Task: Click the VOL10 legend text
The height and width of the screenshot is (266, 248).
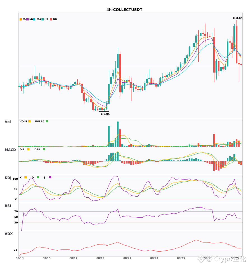Action: [x=40, y=122]
